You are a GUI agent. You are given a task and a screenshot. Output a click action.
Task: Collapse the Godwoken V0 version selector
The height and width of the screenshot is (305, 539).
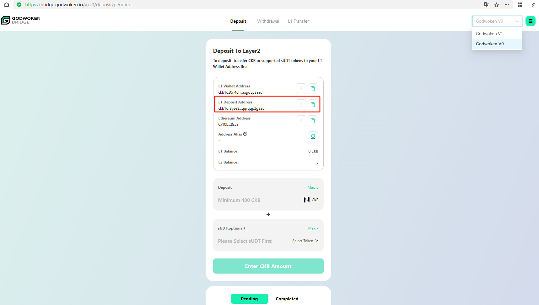[497, 21]
